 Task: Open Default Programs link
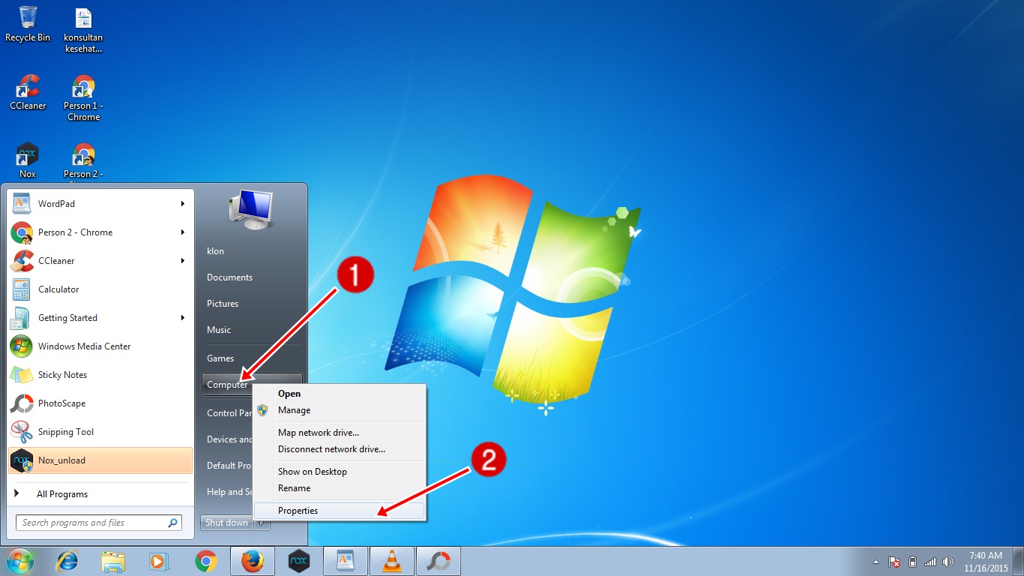click(228, 466)
